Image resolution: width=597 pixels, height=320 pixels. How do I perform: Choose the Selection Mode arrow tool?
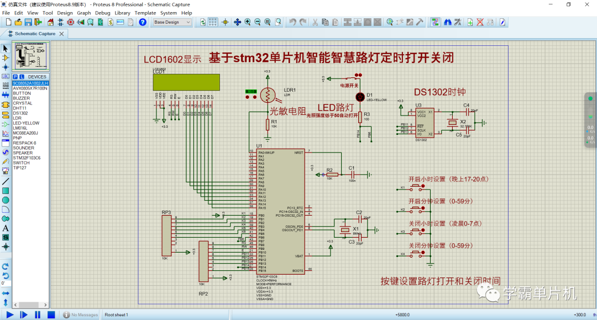click(x=6, y=49)
